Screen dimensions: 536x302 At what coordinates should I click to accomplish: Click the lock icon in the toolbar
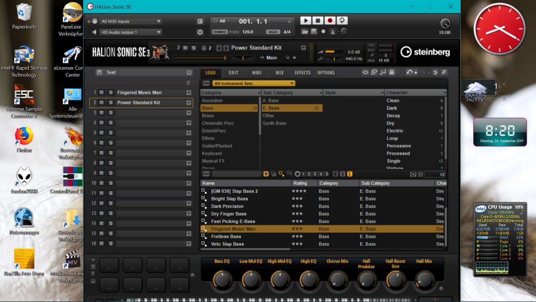(392, 73)
